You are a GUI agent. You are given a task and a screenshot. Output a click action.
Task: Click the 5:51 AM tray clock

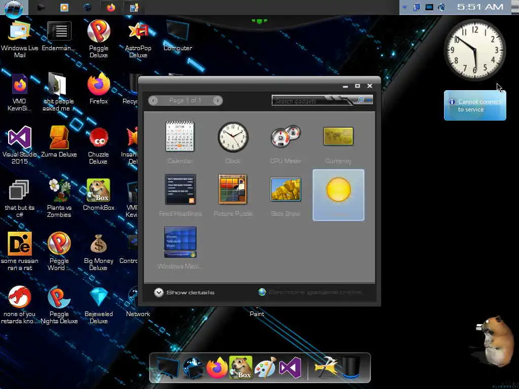[x=480, y=7]
